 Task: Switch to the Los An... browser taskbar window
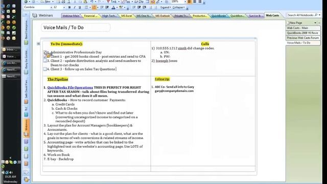click(x=11, y=63)
